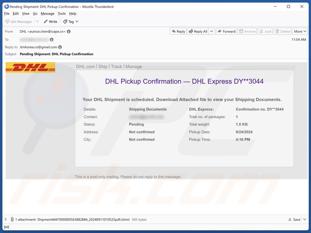This screenshot has height=233, width=311.
Task: Save the attachment
Action: (294, 219)
